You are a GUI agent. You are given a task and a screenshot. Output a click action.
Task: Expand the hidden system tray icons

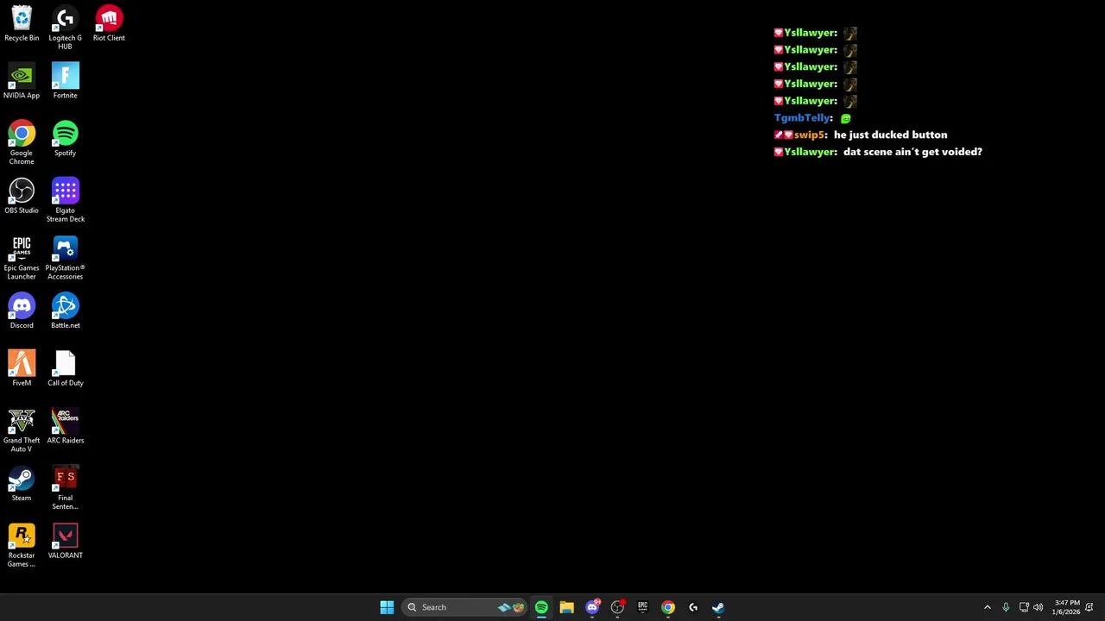pos(988,607)
